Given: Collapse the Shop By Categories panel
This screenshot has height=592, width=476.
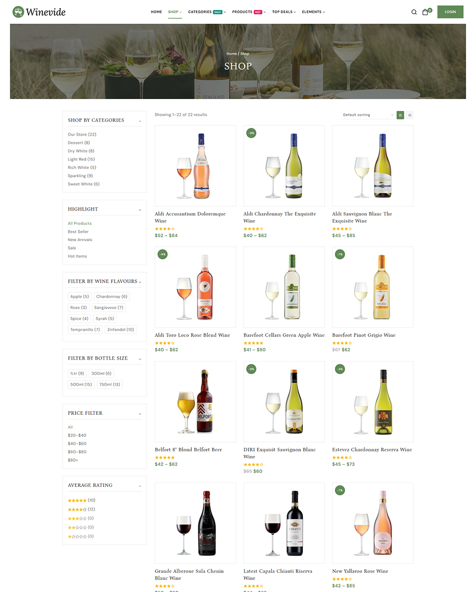Looking at the screenshot, I should (140, 121).
